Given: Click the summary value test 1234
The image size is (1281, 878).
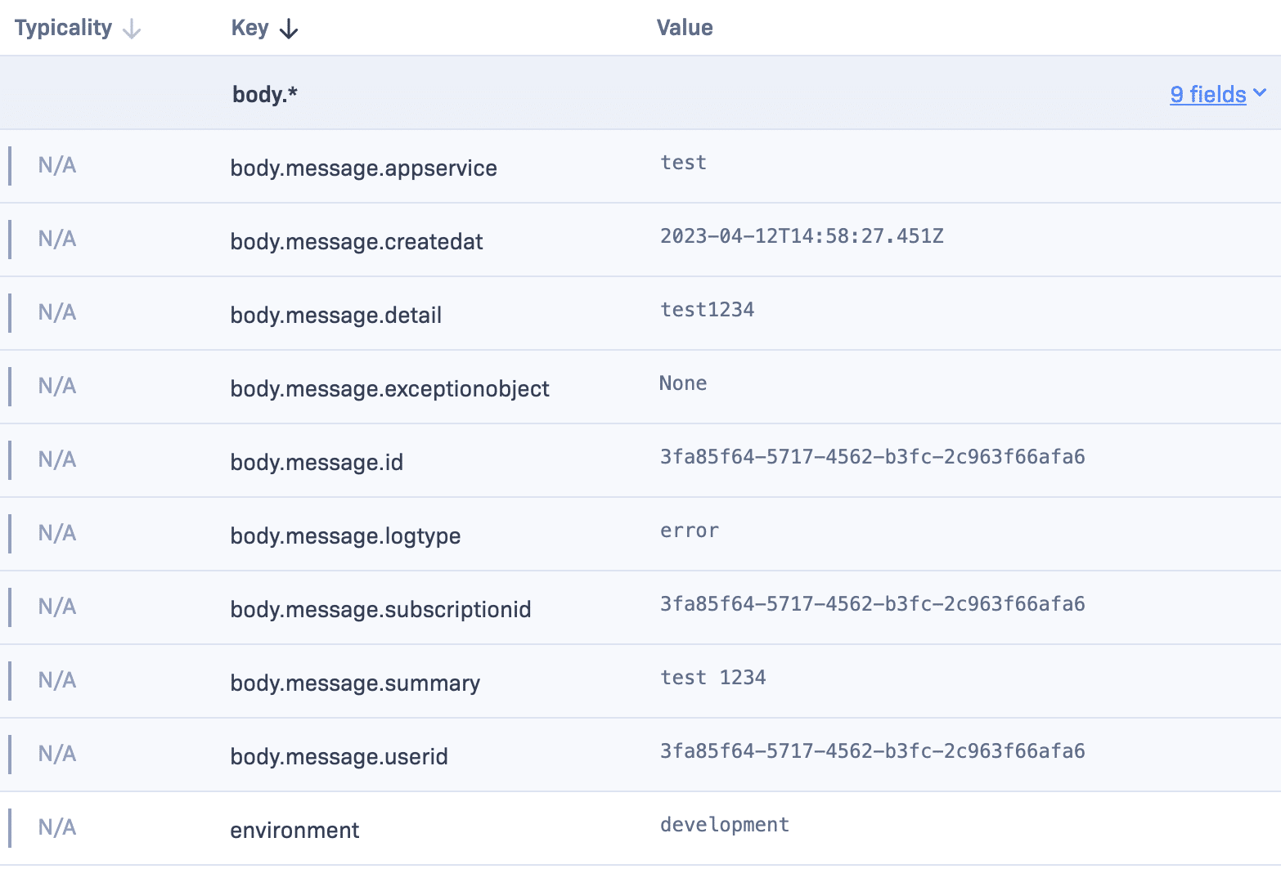Looking at the screenshot, I should tap(712, 678).
